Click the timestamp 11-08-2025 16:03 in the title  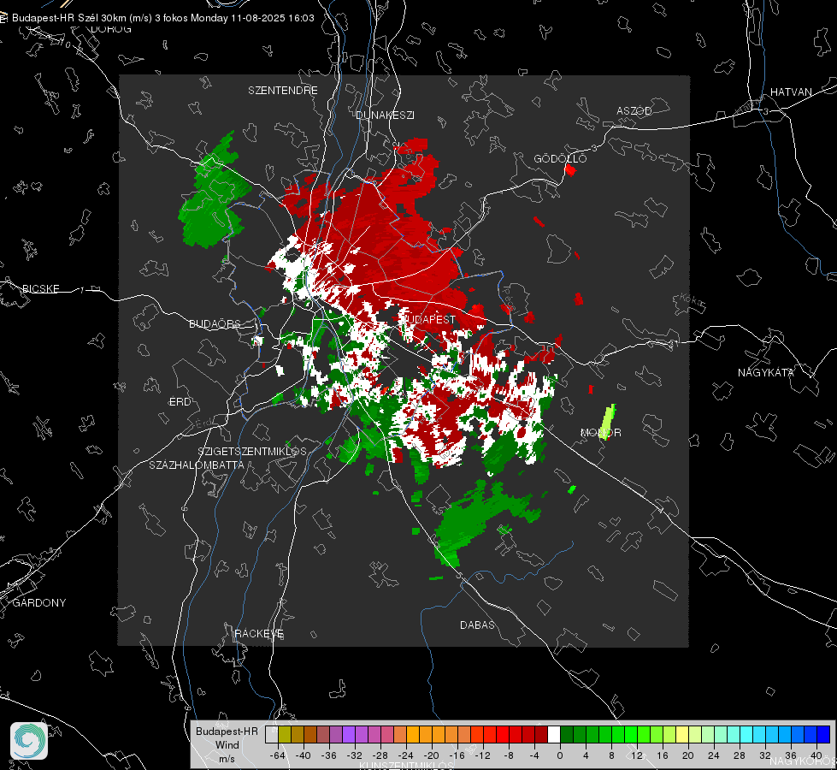272,18
